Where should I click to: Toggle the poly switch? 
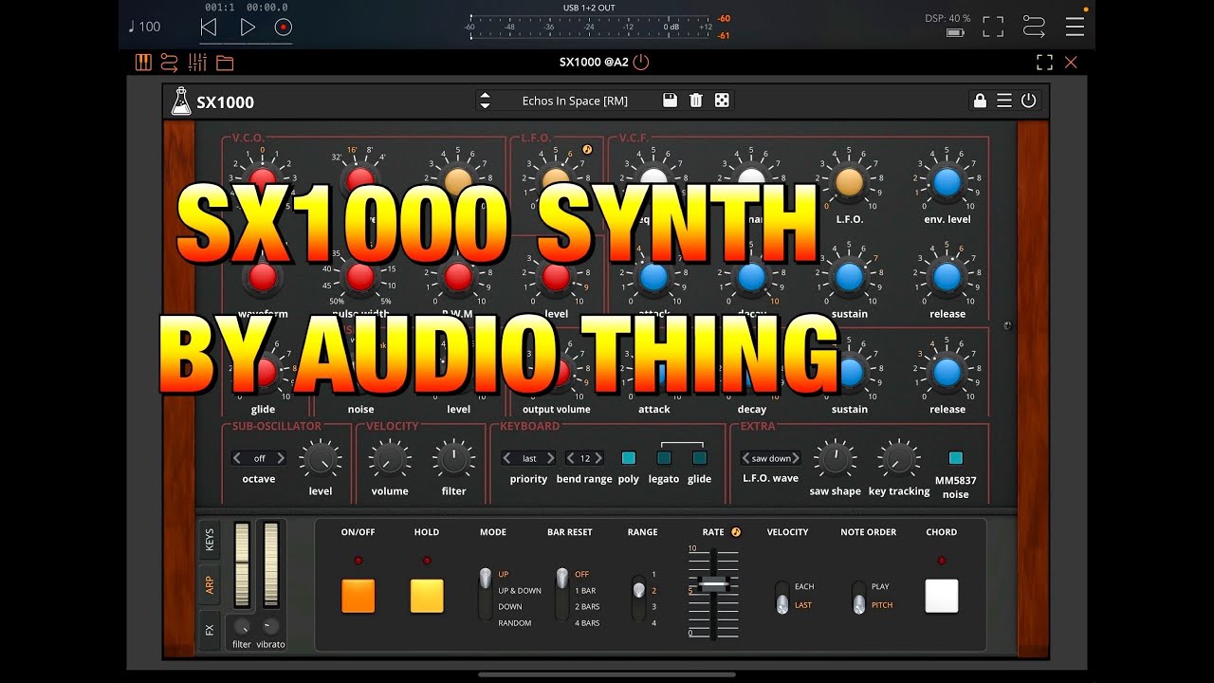pyautogui.click(x=628, y=458)
